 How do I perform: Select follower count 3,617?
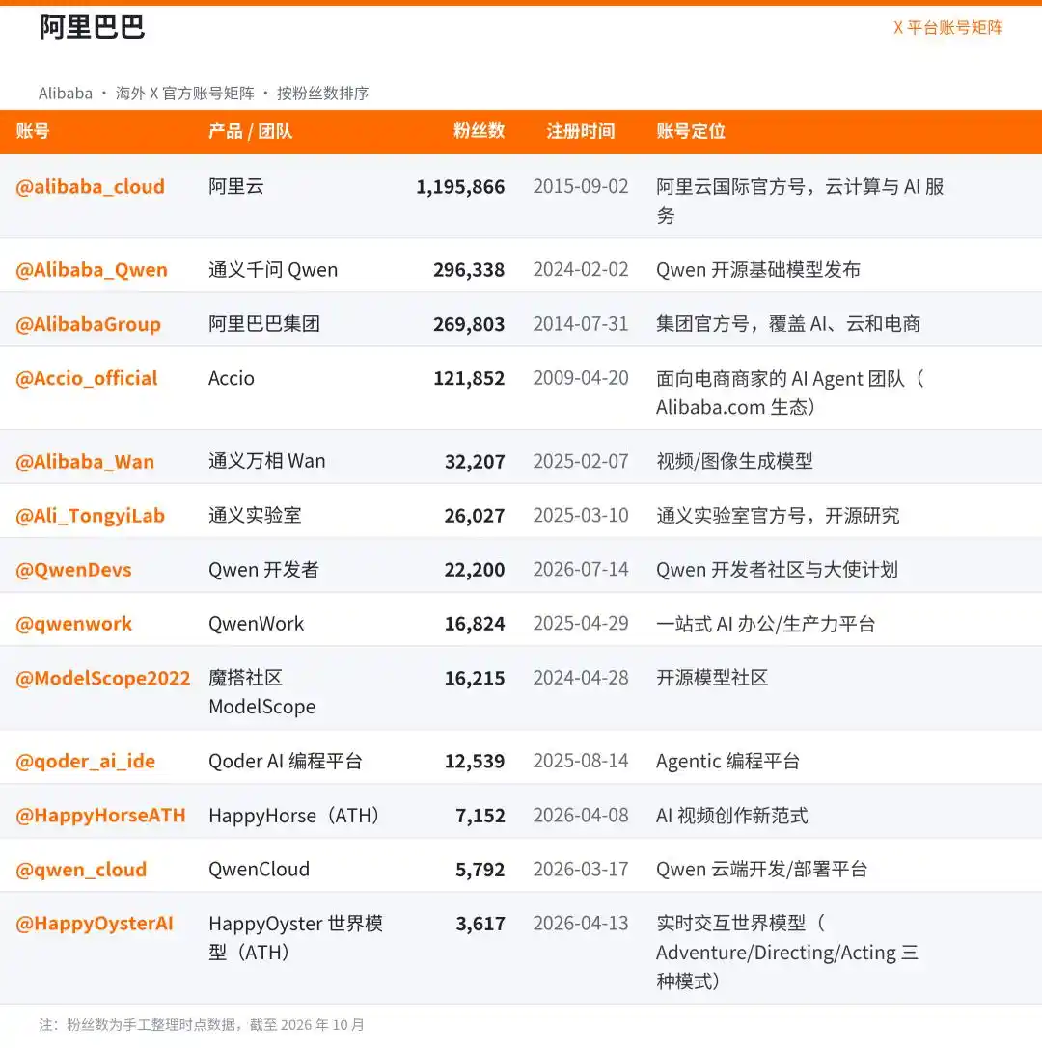[480, 924]
